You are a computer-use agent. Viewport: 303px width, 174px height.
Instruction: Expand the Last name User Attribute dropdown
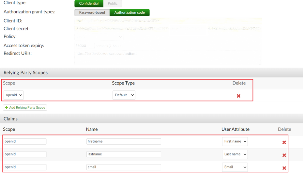click(235, 154)
